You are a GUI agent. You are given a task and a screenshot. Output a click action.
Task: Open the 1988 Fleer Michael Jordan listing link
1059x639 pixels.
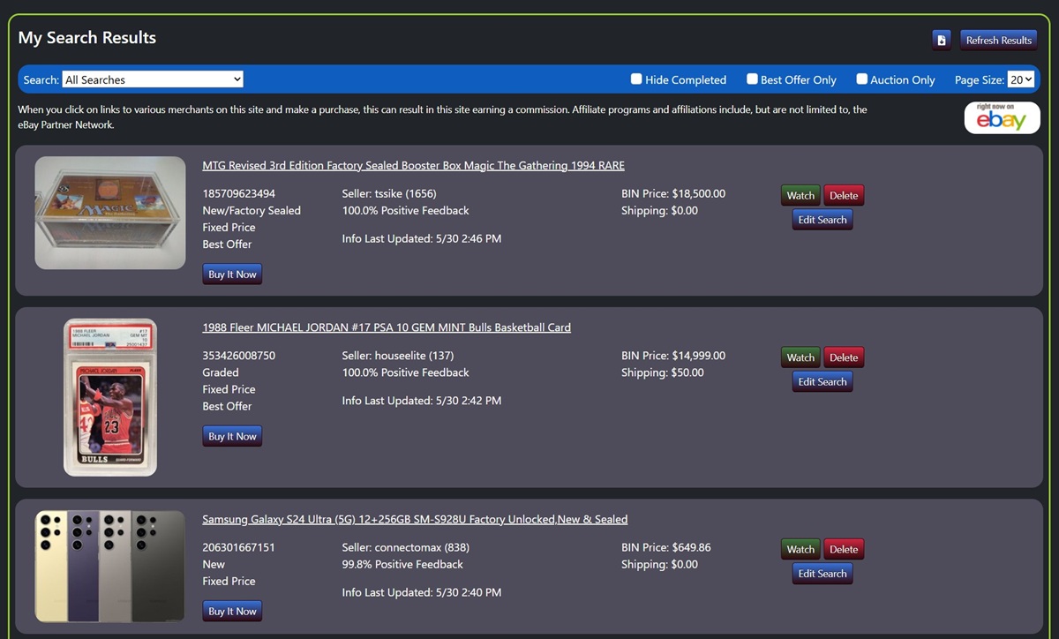pos(387,327)
